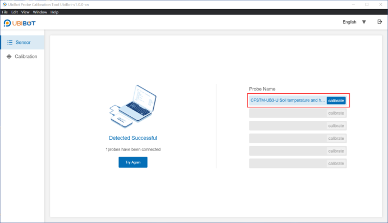The width and height of the screenshot is (388, 223).
Task: Minimize the UbiBot window
Action: click(x=353, y=4)
